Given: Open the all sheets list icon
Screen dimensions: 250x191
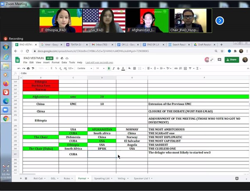Looking at the screenshot, I should click(26, 179).
